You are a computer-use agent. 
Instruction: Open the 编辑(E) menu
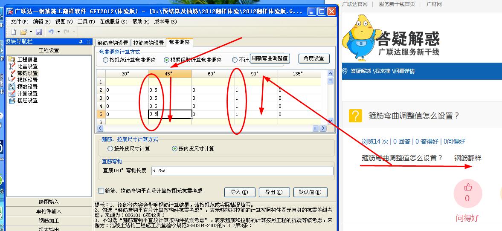pyautogui.click(x=42, y=22)
